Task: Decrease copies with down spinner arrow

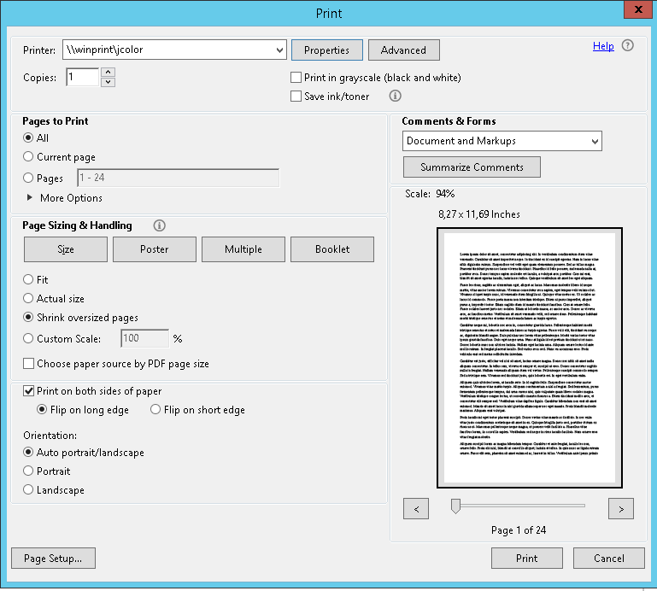Action: (x=108, y=83)
